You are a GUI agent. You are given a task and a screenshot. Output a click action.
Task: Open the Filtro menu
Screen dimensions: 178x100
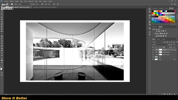(36, 1)
